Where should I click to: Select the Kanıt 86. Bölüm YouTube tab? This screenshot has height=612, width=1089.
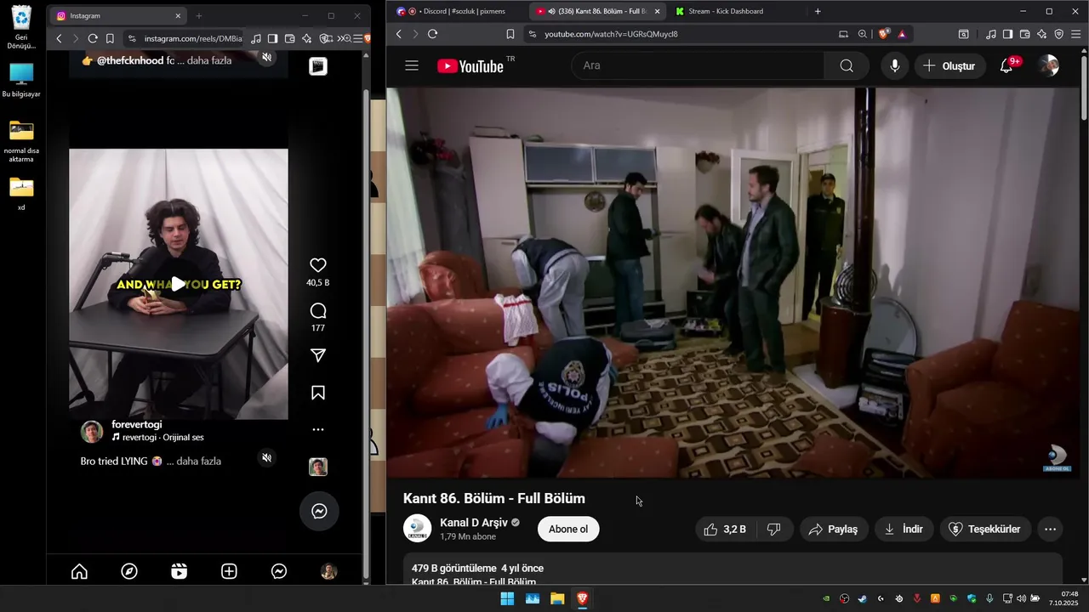point(596,11)
